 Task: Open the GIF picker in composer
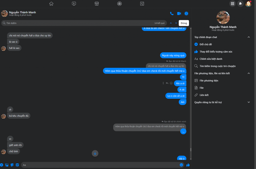click(x=17, y=165)
